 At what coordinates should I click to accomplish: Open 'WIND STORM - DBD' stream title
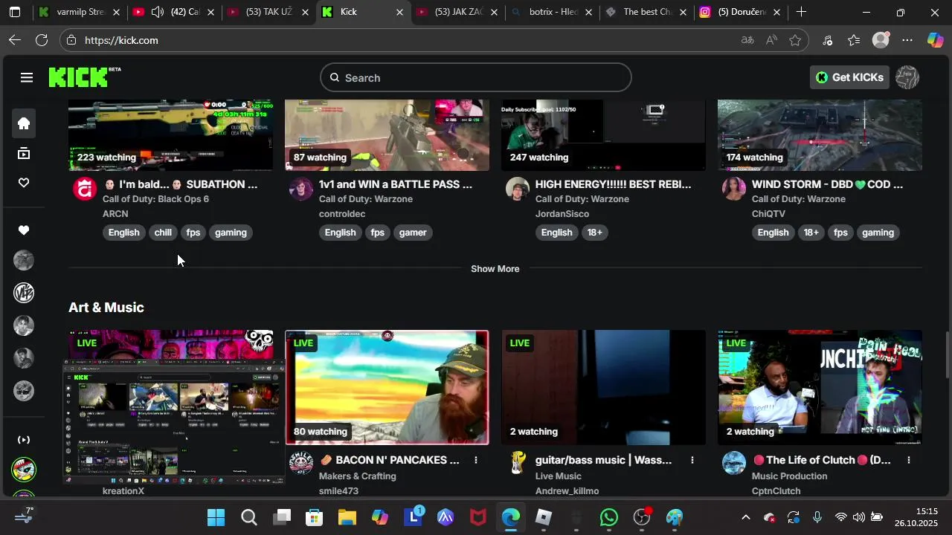[x=827, y=184]
